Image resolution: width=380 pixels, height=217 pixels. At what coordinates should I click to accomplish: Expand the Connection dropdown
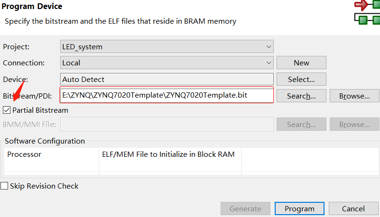269,63
